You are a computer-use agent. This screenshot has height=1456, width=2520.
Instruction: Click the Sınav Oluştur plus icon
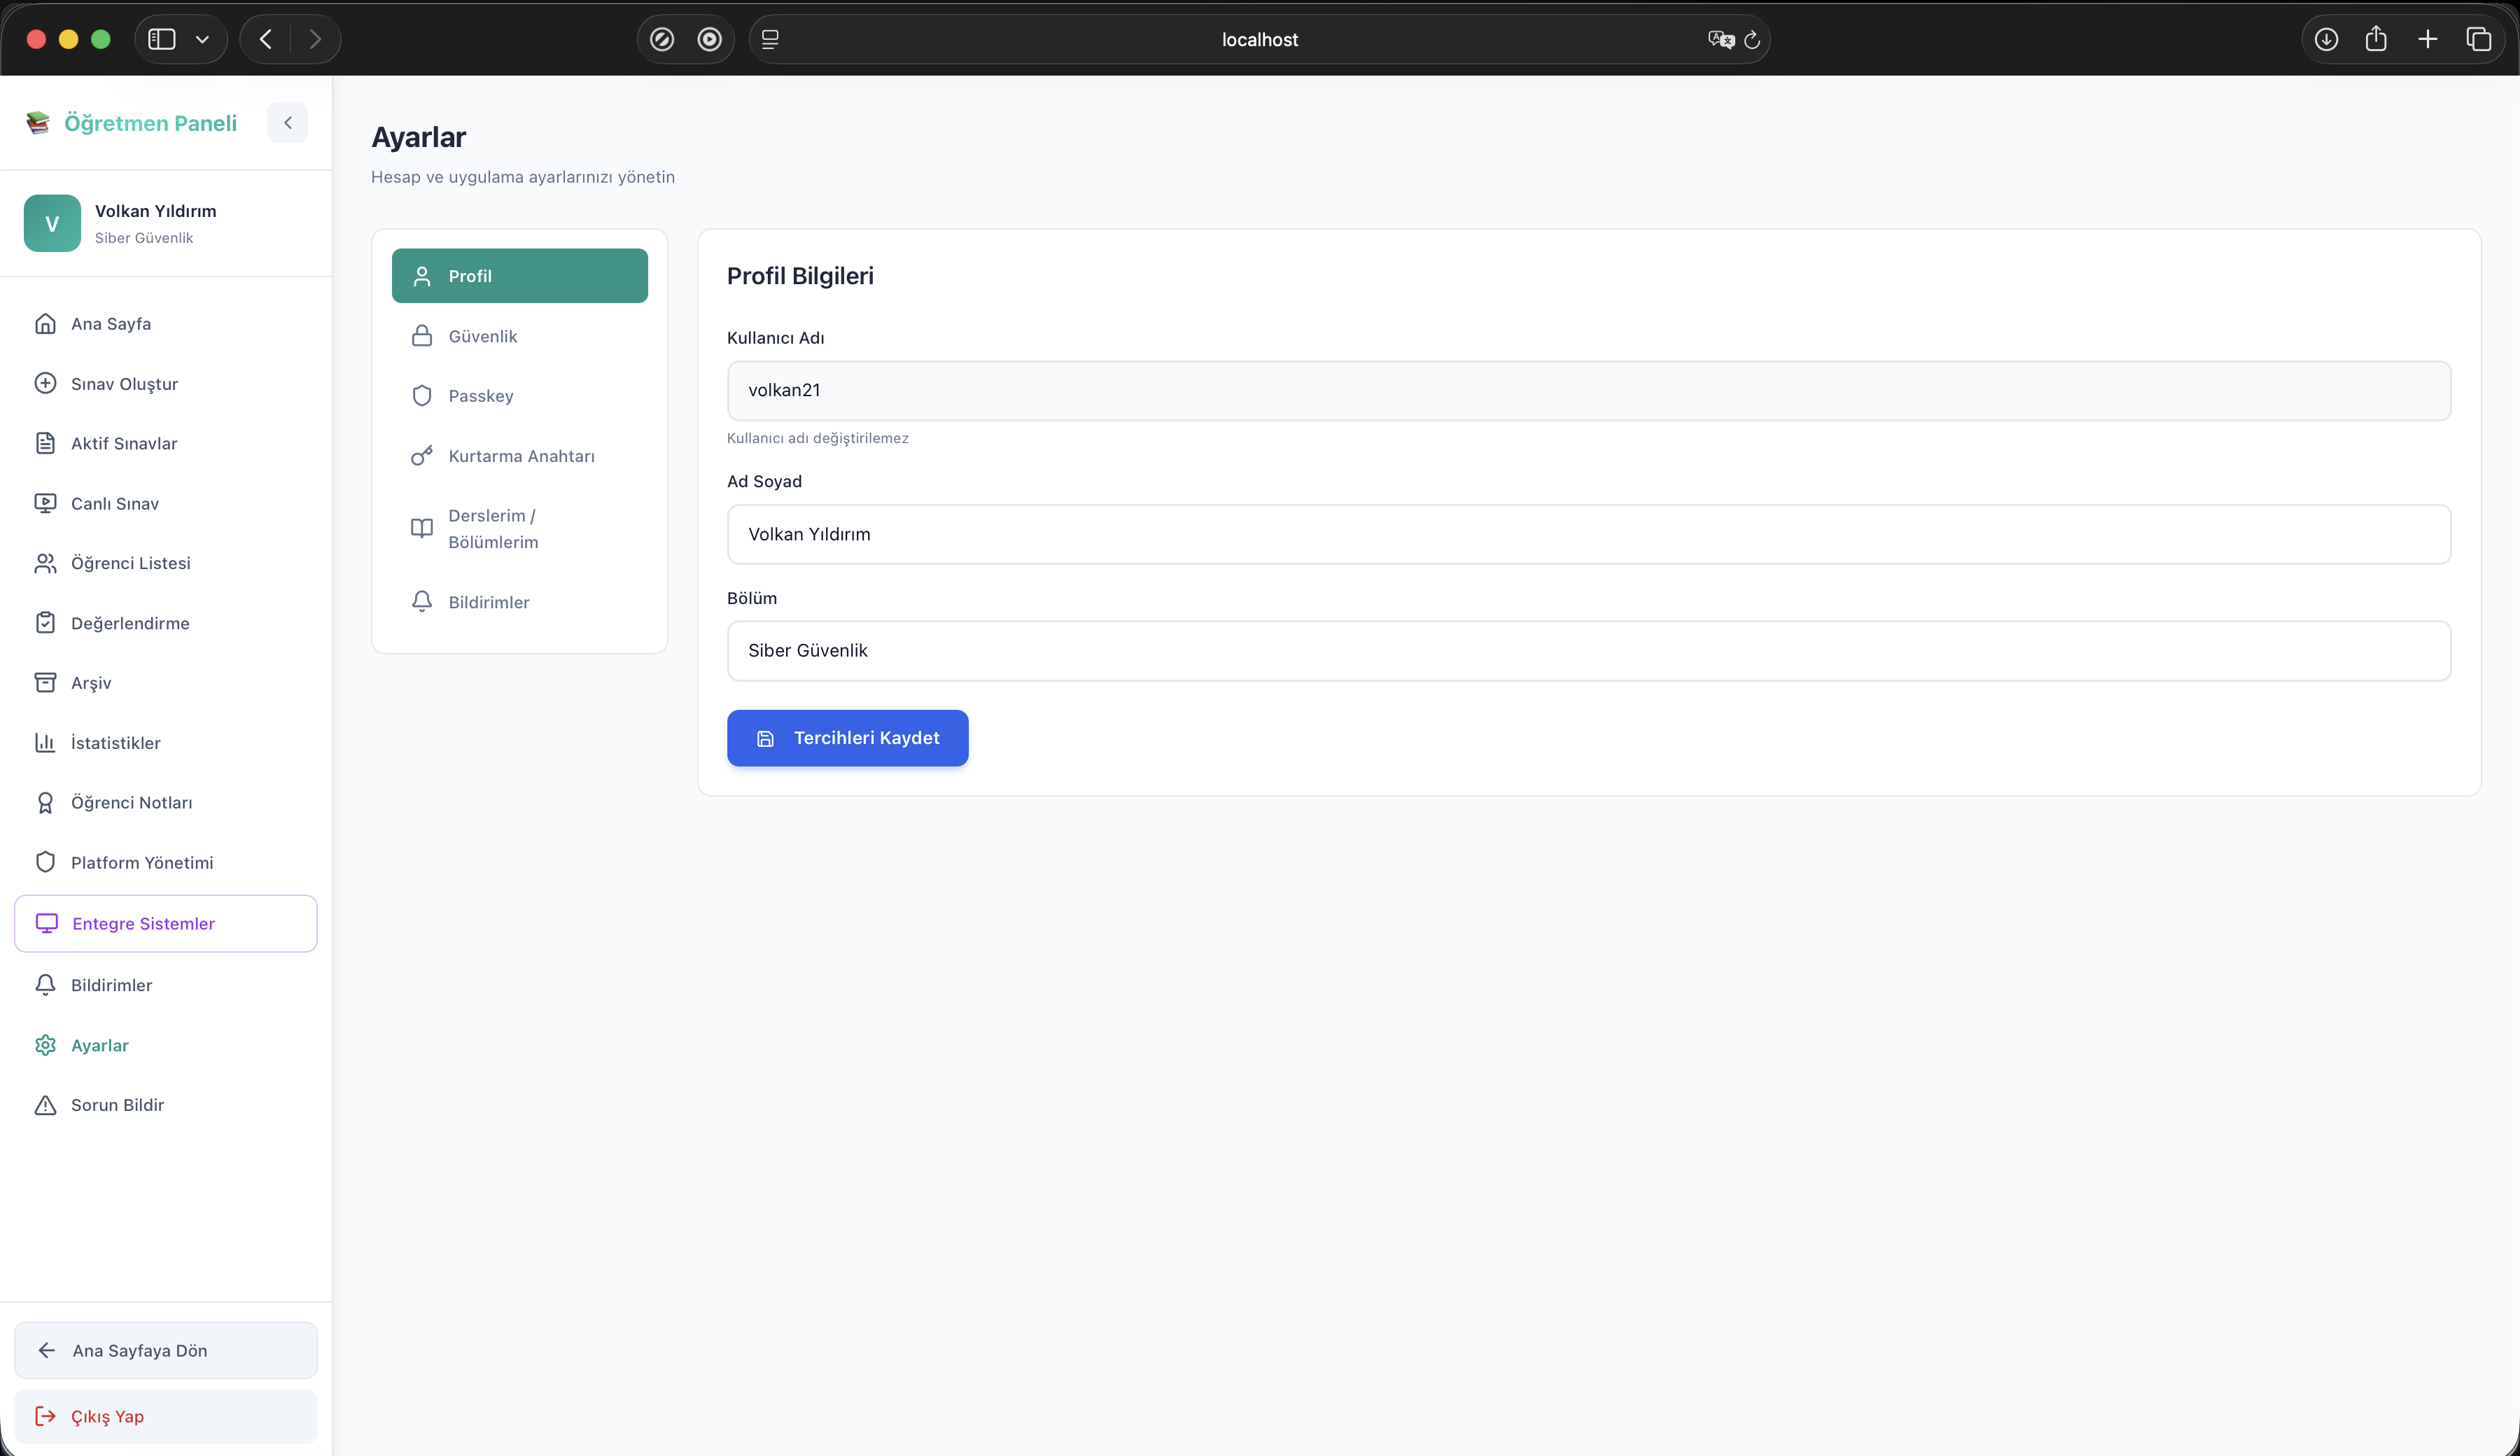(45, 383)
